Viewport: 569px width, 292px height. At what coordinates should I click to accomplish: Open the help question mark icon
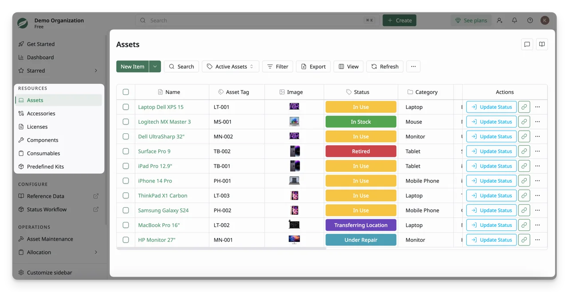click(530, 20)
